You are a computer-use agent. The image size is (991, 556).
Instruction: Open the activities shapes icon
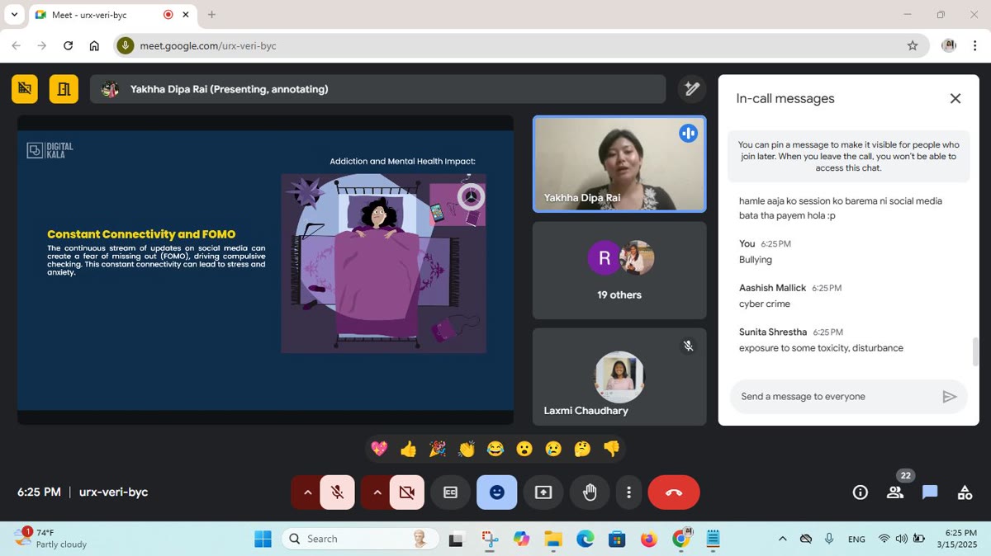click(965, 492)
